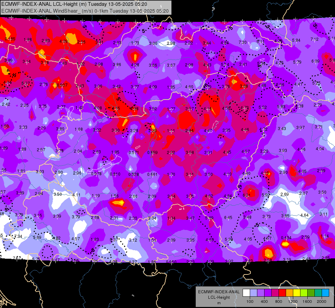This screenshot has height=308, width=335.
Task: Select the grid value 4.64
Action: pos(304,215)
